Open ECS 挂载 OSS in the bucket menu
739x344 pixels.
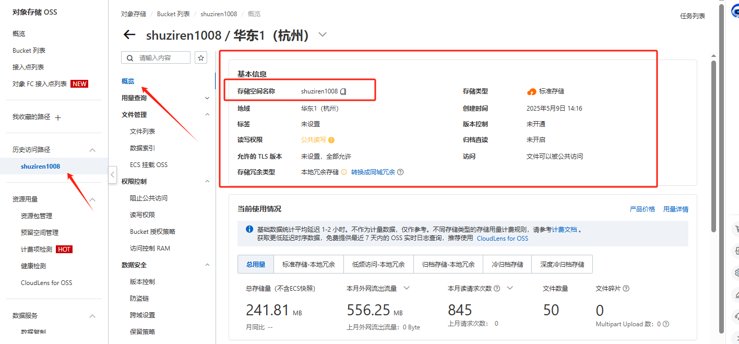coord(149,165)
